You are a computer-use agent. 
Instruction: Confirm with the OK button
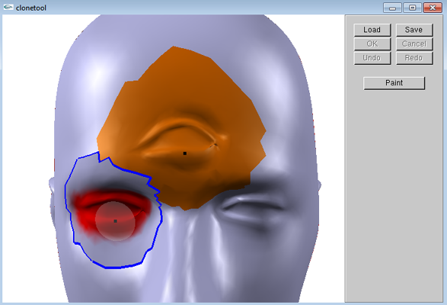click(372, 43)
